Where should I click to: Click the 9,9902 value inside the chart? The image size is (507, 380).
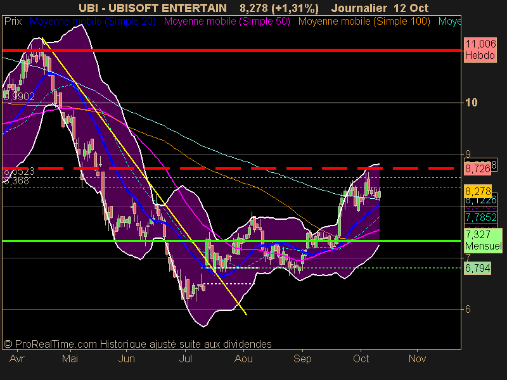pos(19,96)
